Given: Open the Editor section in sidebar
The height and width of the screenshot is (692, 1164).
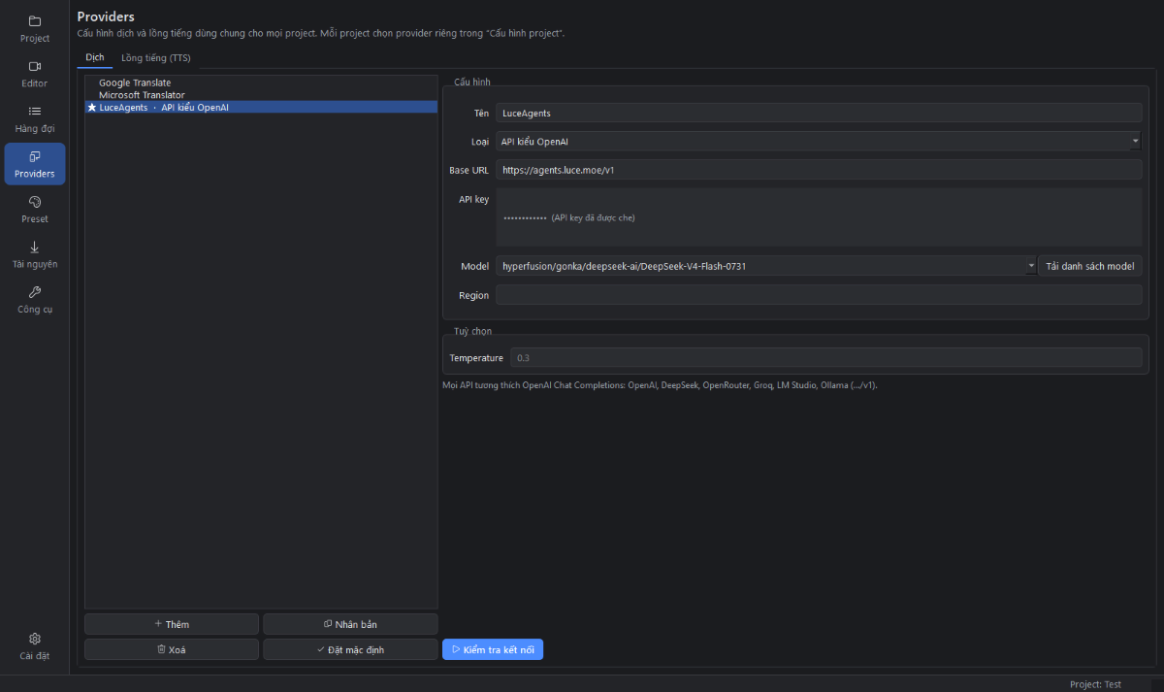Looking at the screenshot, I should (35, 74).
